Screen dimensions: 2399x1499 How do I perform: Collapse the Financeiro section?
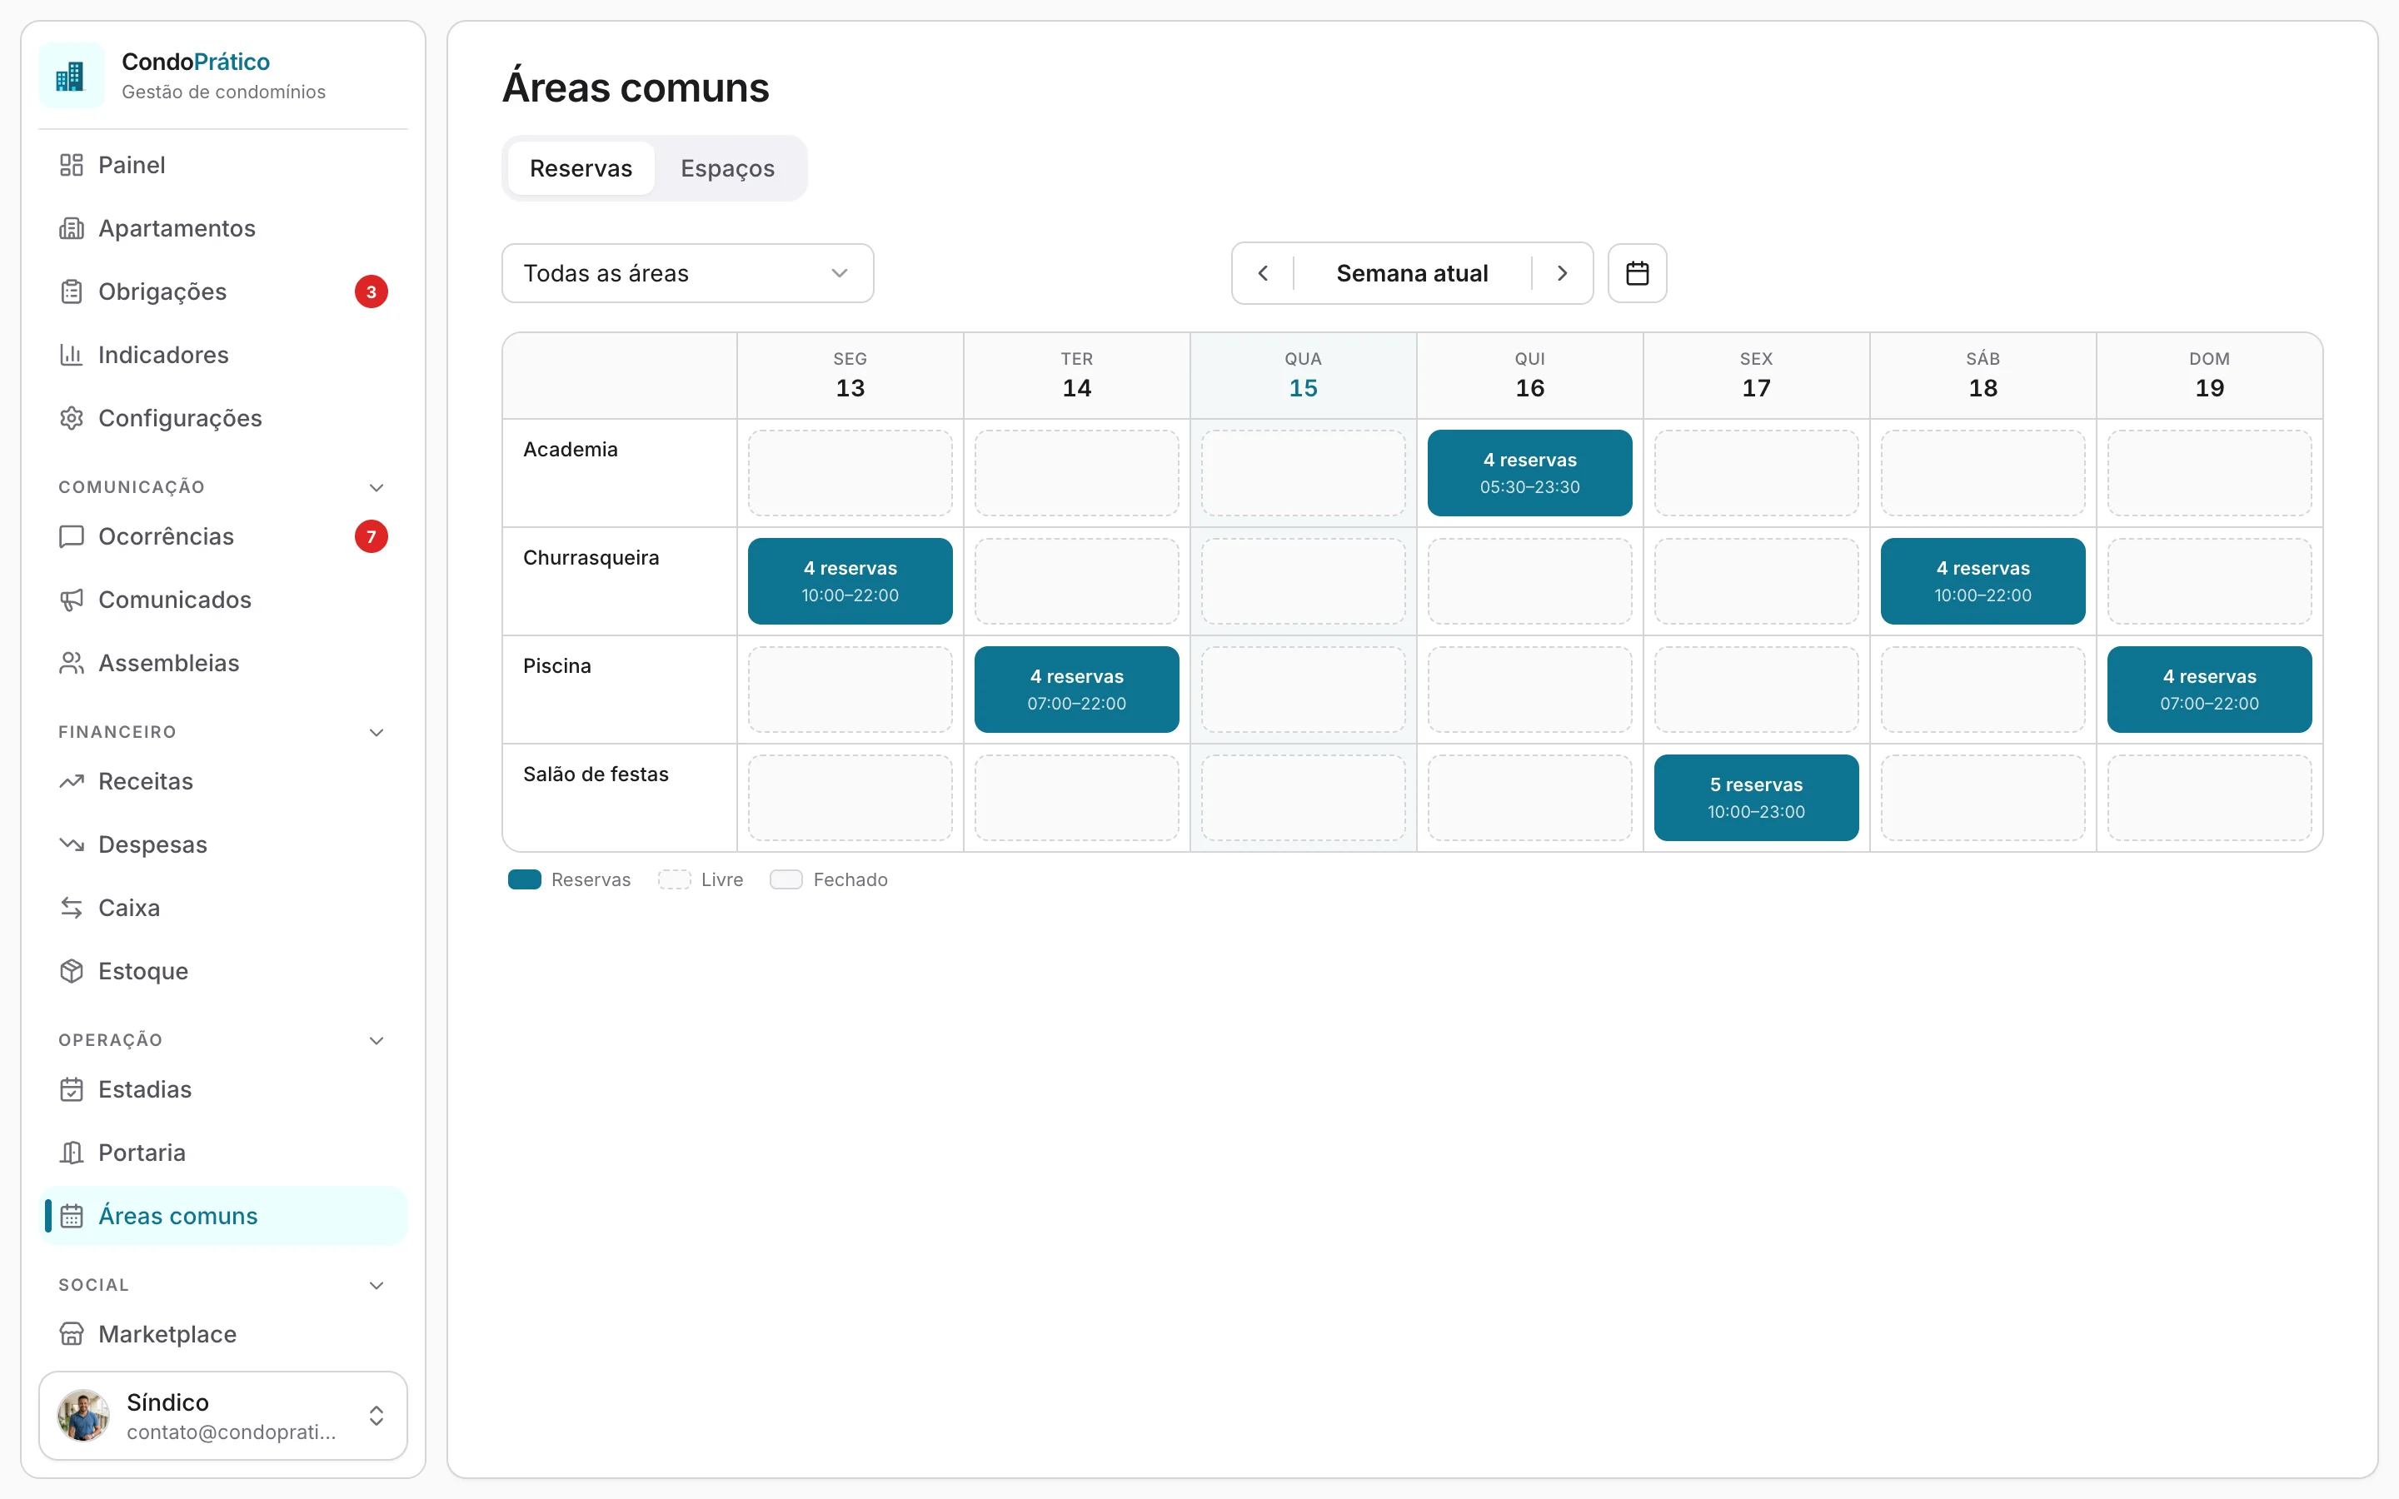(x=377, y=732)
